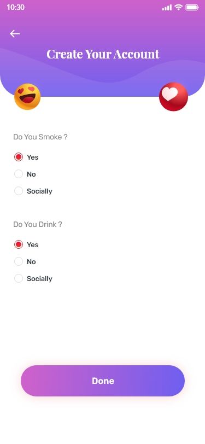Tap the battery indicator icon

192,7
